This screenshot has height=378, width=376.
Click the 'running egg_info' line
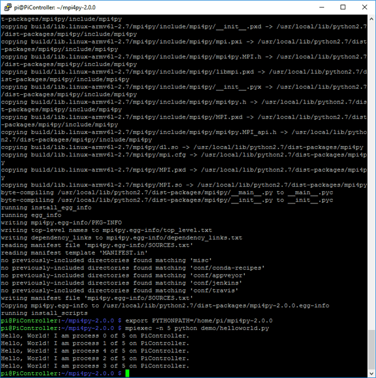point(31,215)
